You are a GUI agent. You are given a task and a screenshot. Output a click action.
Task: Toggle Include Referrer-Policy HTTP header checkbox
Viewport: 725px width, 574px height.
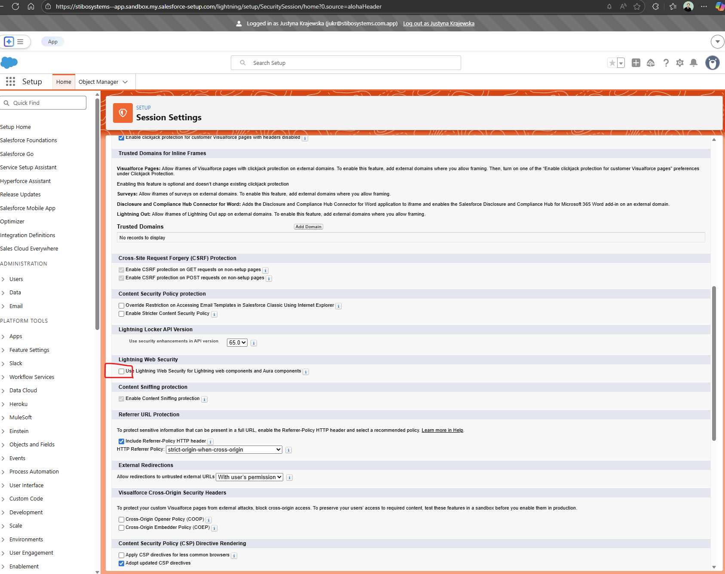coord(122,441)
